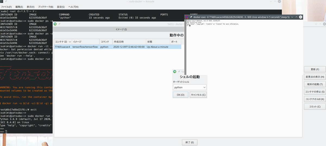
Task: Maximize the Konsole window
Action: click(x=275, y=2)
